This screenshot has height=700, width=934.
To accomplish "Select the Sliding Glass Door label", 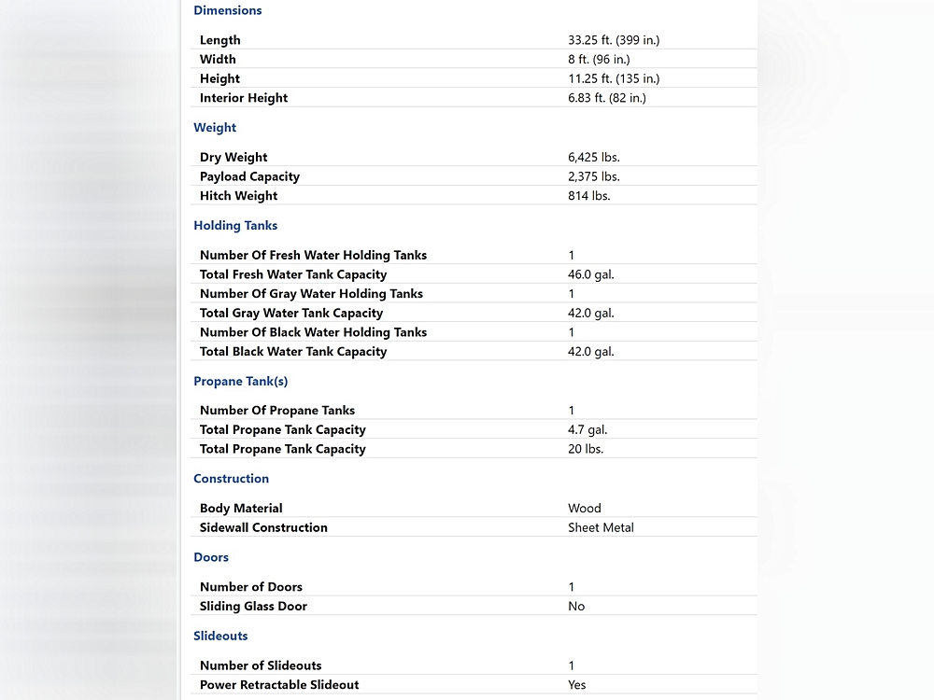I will pos(253,607).
